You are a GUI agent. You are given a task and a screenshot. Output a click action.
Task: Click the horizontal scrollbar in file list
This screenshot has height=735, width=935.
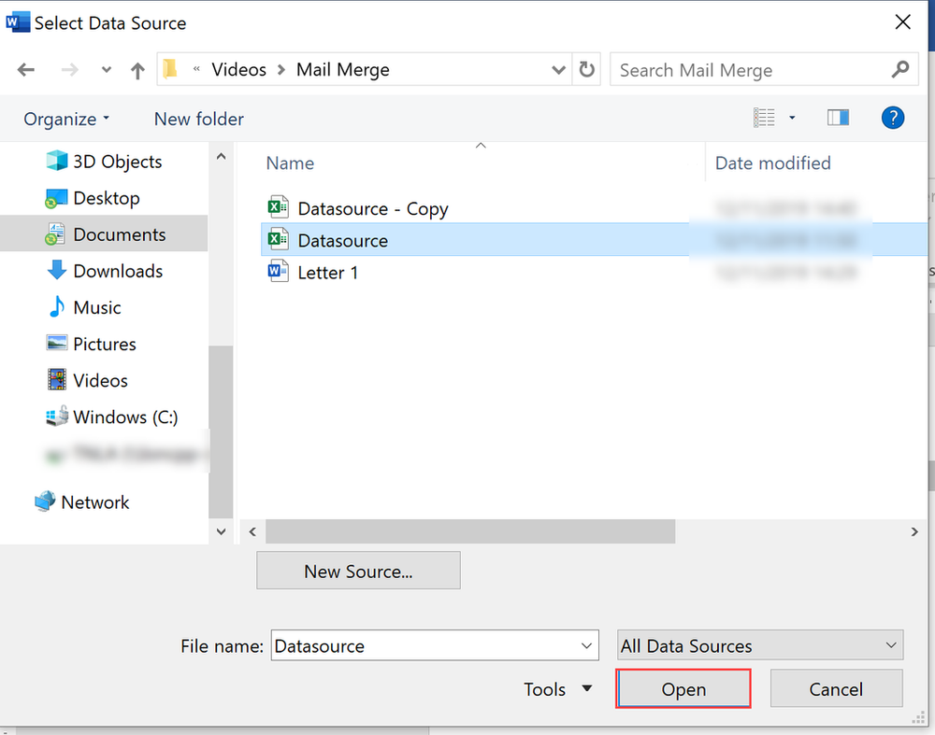tap(469, 531)
